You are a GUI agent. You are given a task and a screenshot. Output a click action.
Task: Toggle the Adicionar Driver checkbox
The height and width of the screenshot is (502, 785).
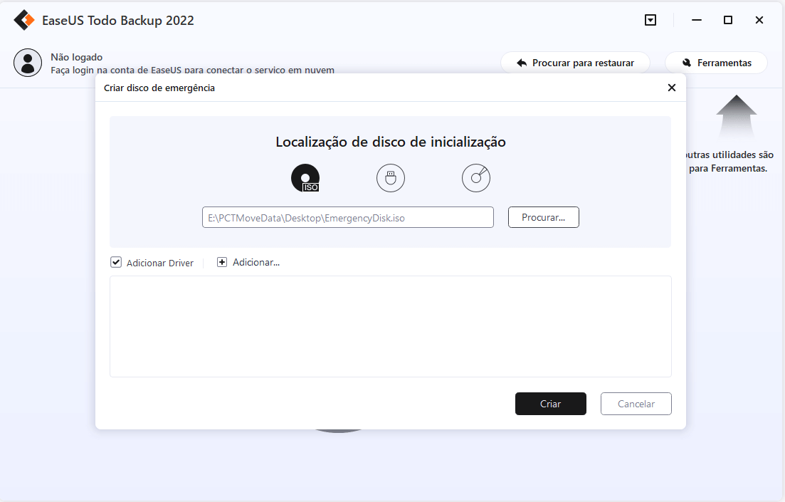(x=116, y=262)
